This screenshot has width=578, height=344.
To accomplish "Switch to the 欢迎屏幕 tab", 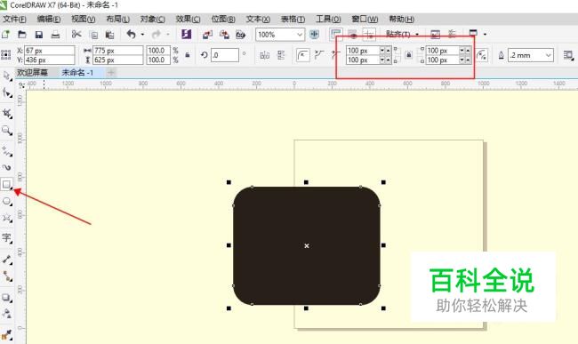I will (x=32, y=73).
